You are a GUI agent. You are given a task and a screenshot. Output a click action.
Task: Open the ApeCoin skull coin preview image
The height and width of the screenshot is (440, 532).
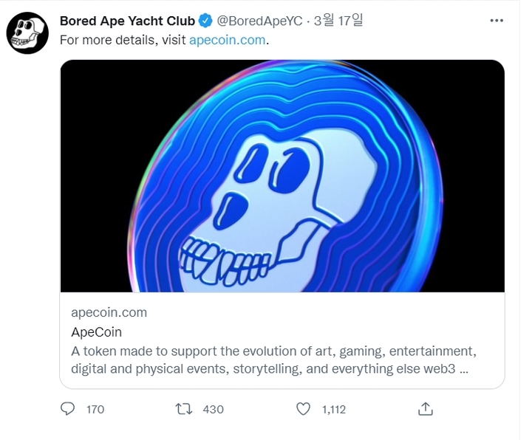coord(282,176)
